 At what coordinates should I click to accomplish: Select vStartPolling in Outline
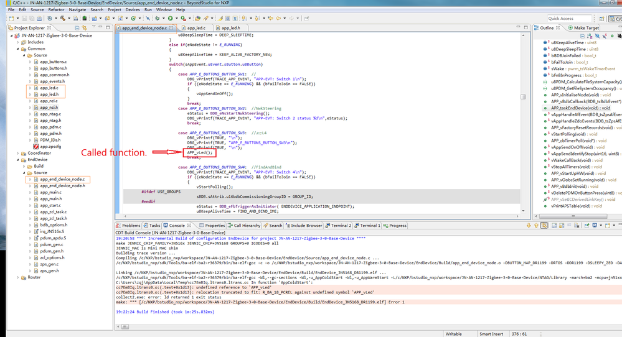click(571, 134)
